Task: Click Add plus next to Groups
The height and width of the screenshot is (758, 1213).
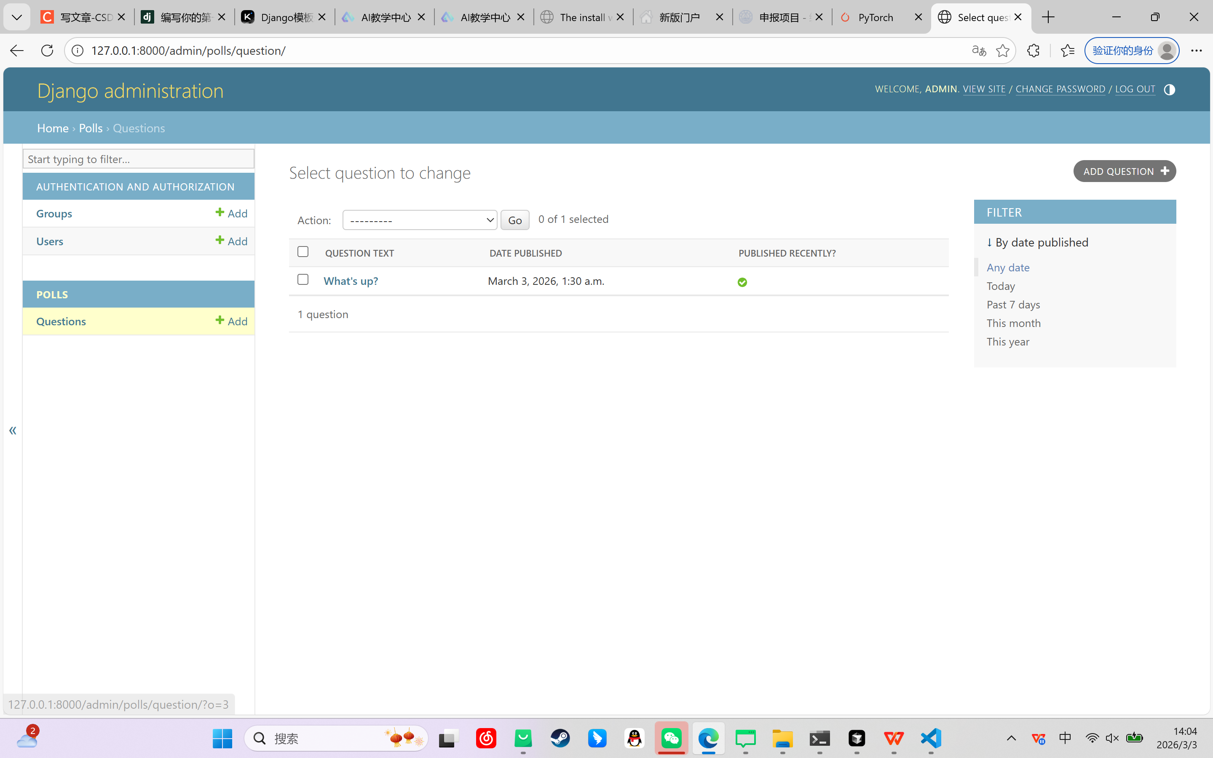Action: click(232, 214)
